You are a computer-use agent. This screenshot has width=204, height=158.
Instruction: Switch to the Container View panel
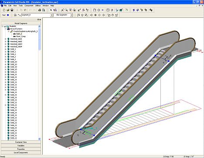[x=21, y=142]
